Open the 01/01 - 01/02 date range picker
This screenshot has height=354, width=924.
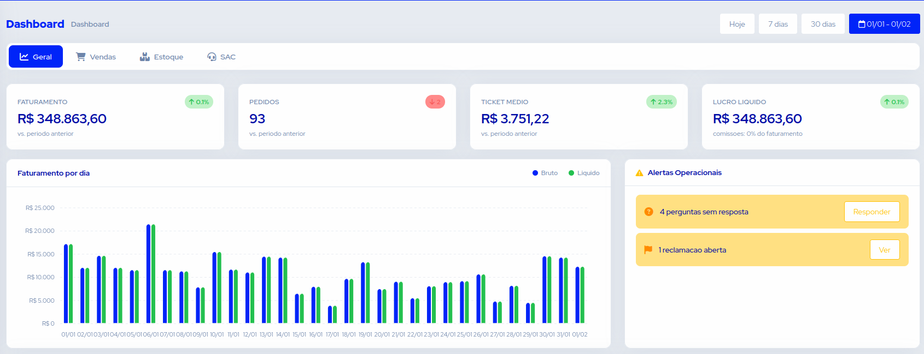[x=885, y=24]
